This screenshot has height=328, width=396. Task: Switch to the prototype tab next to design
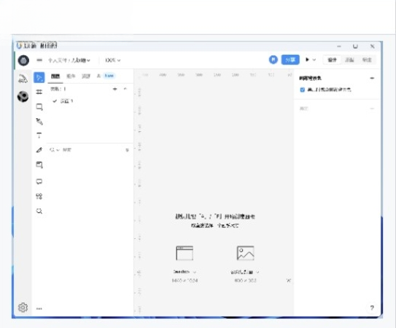349,60
